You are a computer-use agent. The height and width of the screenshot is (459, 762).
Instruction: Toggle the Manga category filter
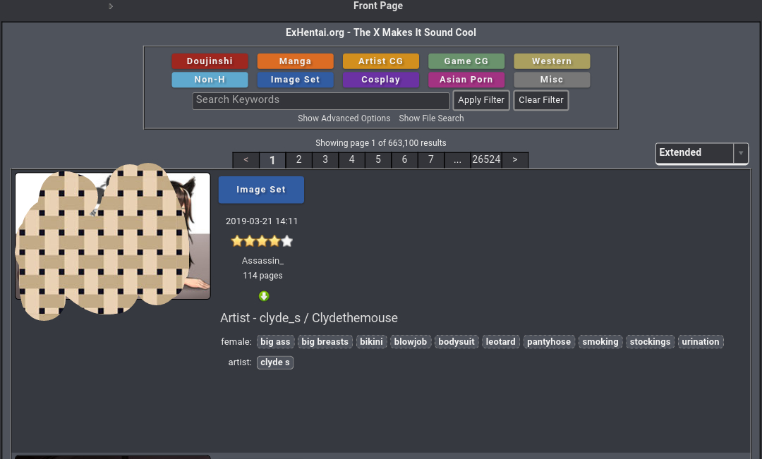296,61
